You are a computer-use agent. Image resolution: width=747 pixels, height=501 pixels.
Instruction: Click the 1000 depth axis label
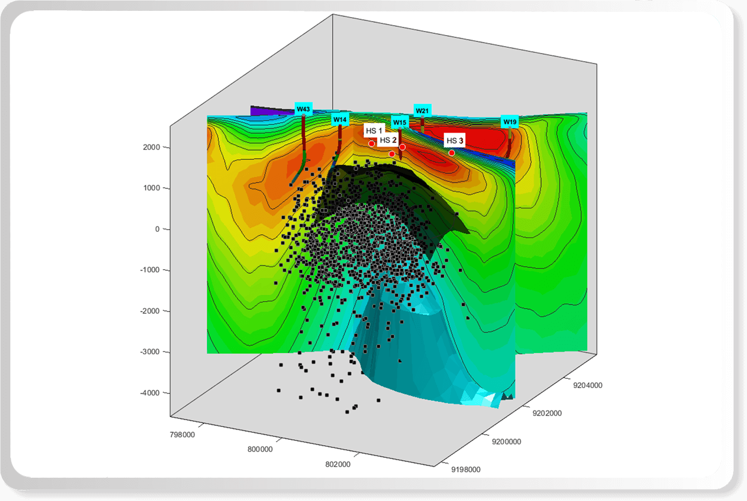tap(152, 188)
